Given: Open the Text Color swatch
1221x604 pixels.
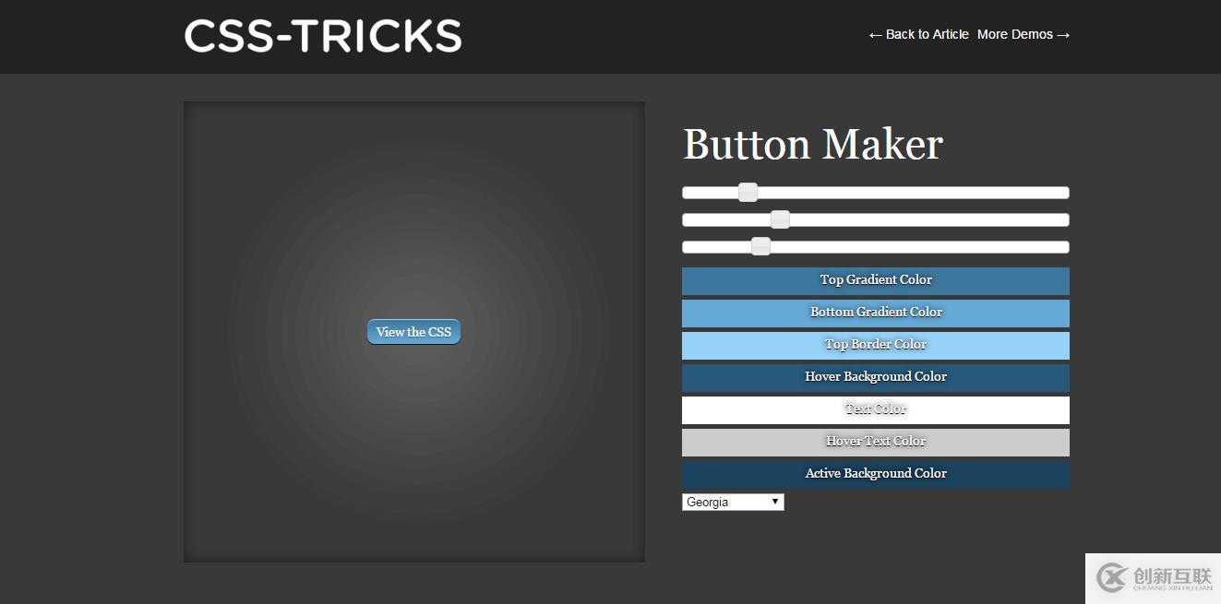Looking at the screenshot, I should 876,409.
